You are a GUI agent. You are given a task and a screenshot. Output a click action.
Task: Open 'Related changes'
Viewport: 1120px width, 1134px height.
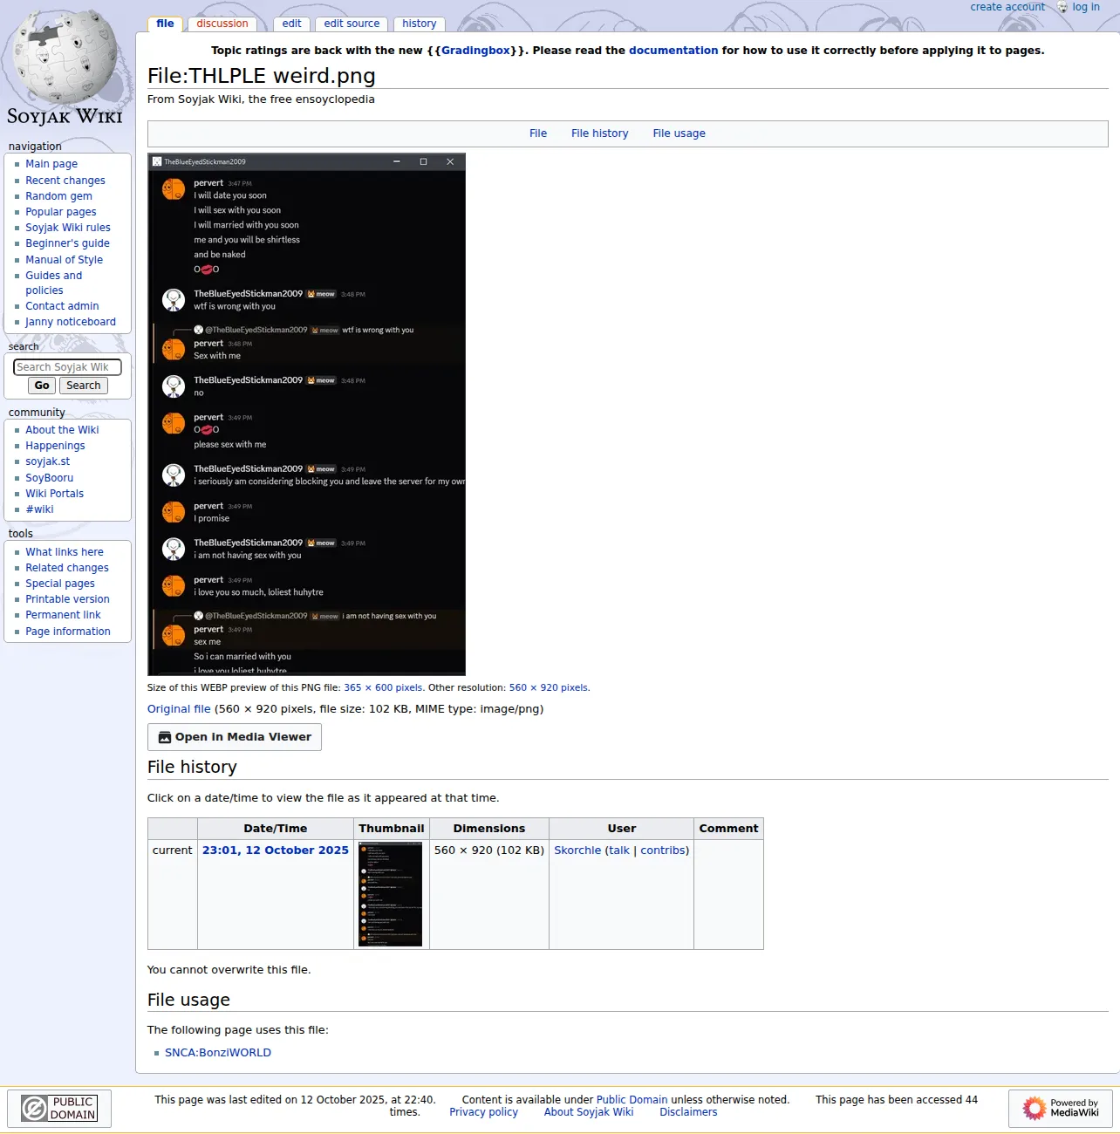pos(67,568)
